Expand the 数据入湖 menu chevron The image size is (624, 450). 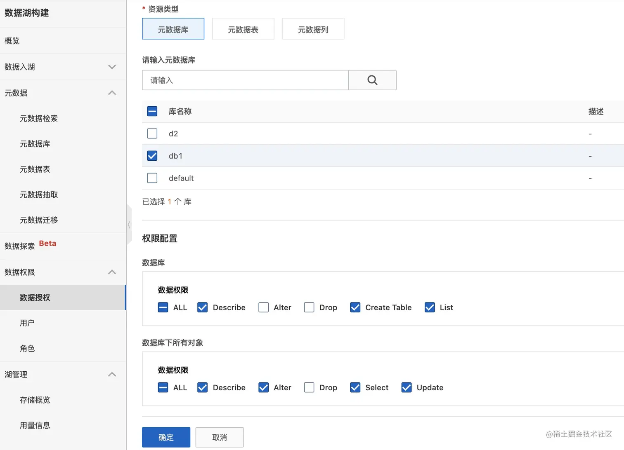(112, 67)
